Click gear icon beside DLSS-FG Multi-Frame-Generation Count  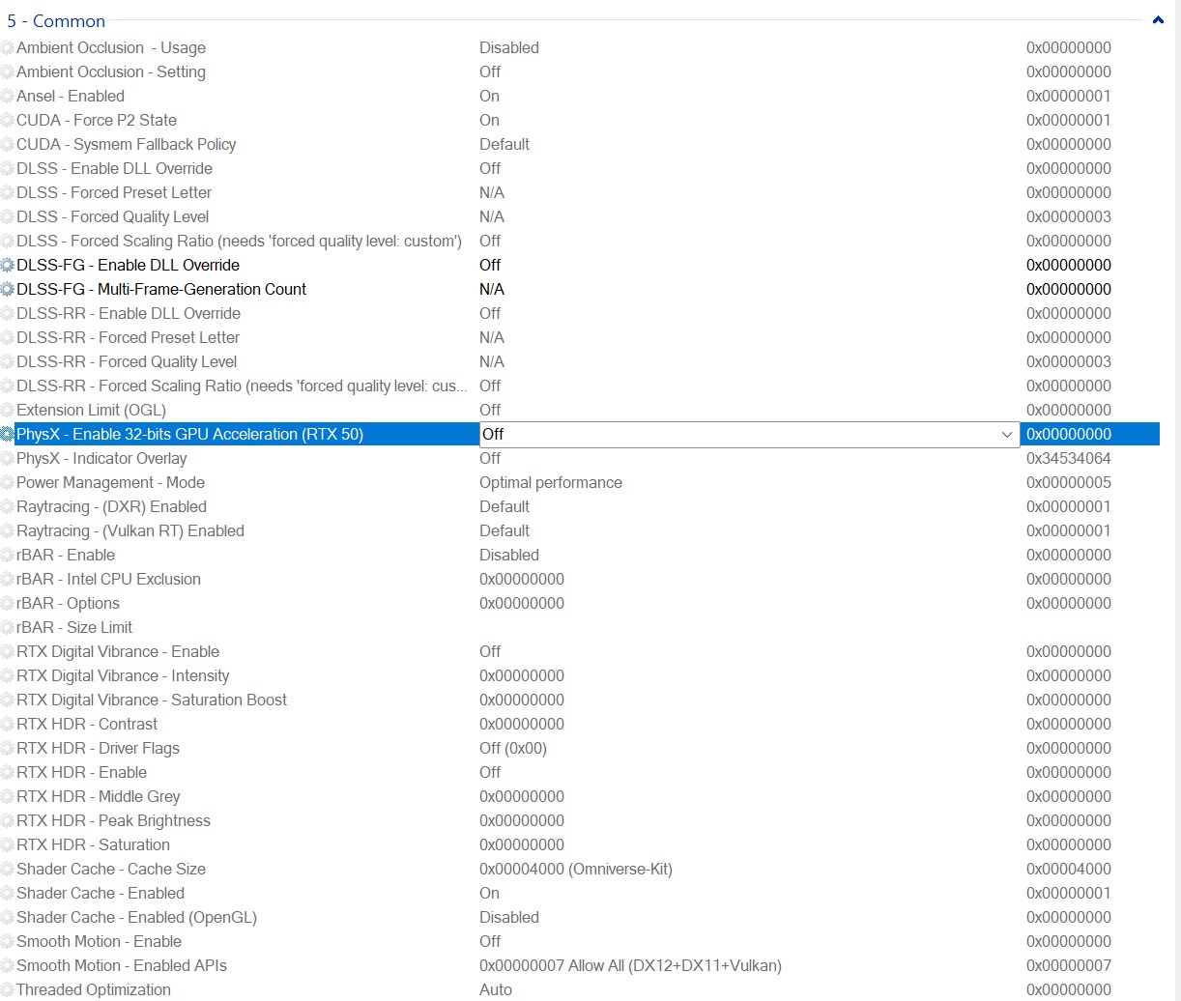8,289
